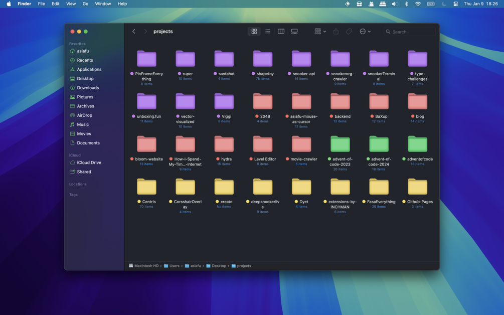504x315 pixels.
Task: Open the Action ellipsis dropdown menu
Action: (365, 32)
